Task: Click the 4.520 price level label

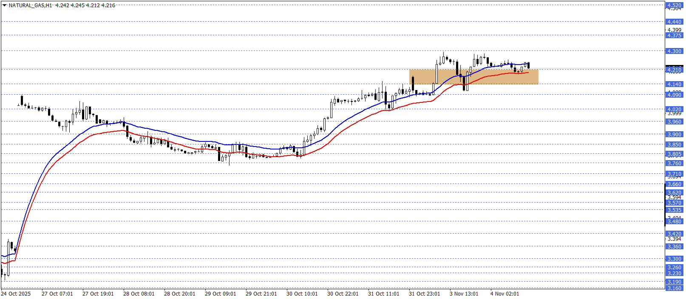Action: 674,5
